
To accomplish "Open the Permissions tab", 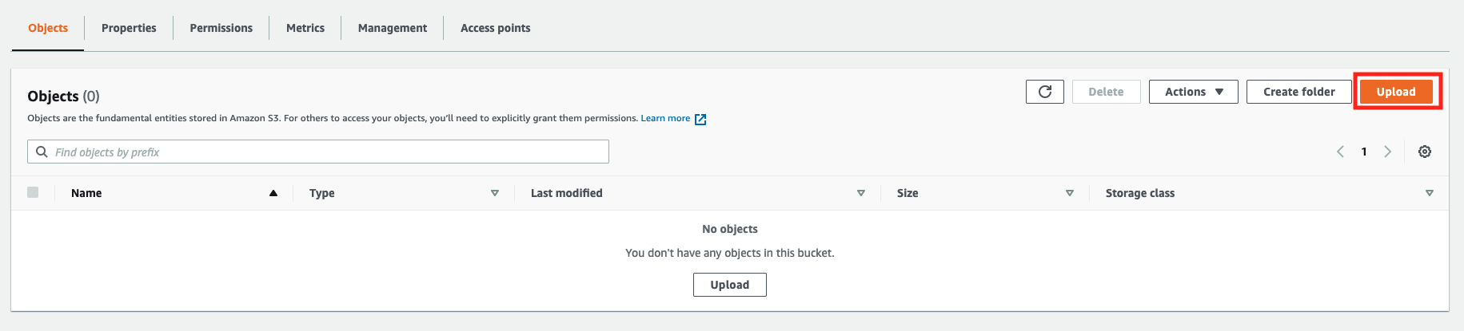I will tap(221, 28).
